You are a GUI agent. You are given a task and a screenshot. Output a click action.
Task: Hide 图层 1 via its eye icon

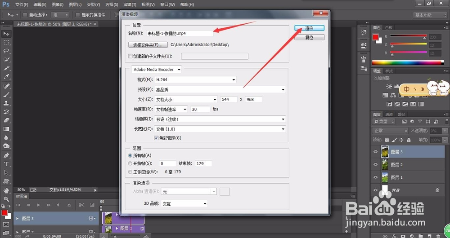click(x=376, y=177)
